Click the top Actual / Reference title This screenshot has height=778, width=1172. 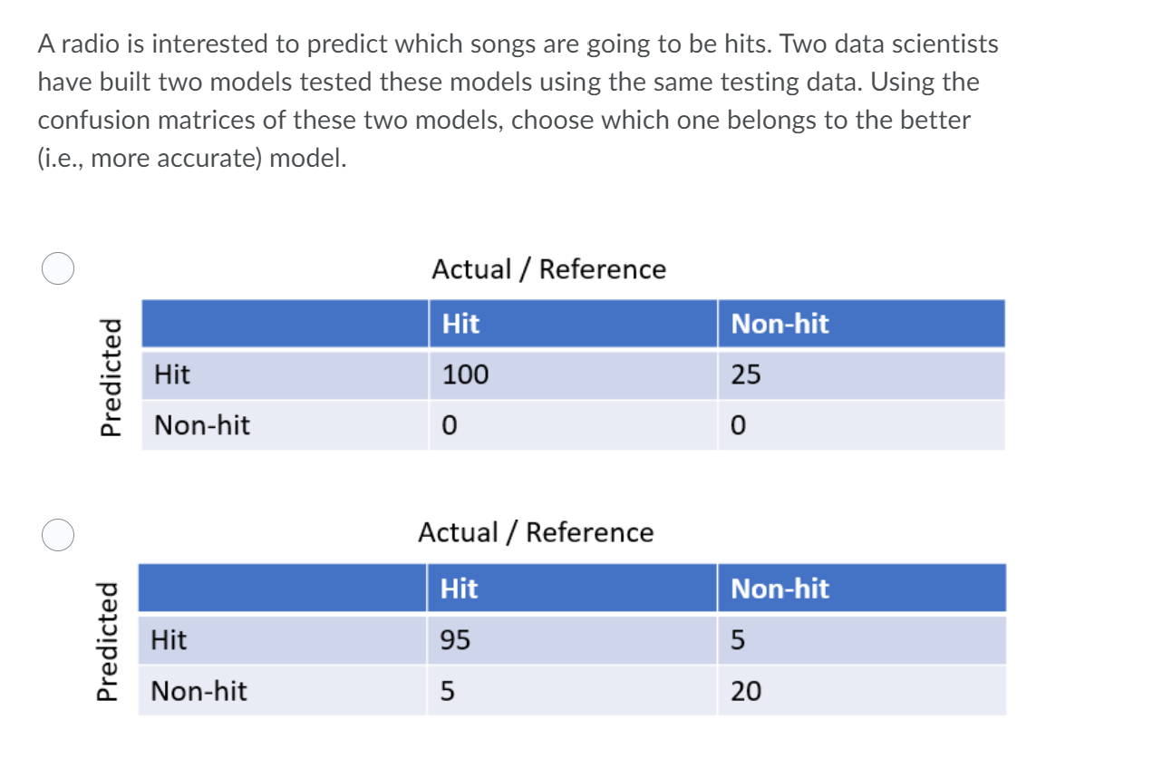click(x=548, y=269)
